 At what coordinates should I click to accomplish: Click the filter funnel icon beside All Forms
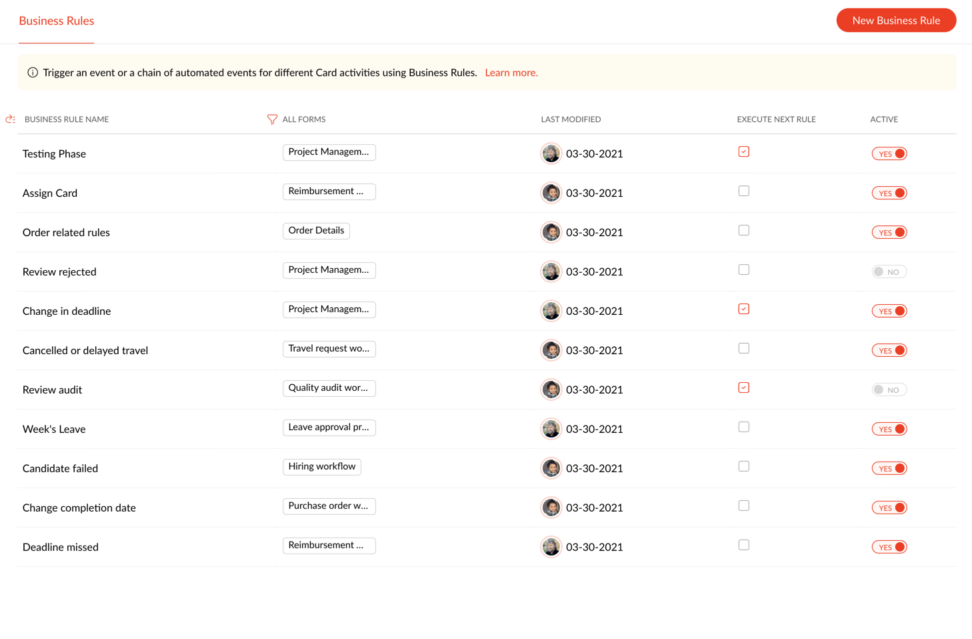[x=272, y=119]
